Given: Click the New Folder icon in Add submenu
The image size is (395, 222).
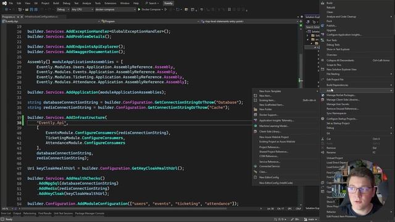Looking at the screenshot, I should 255,110.
